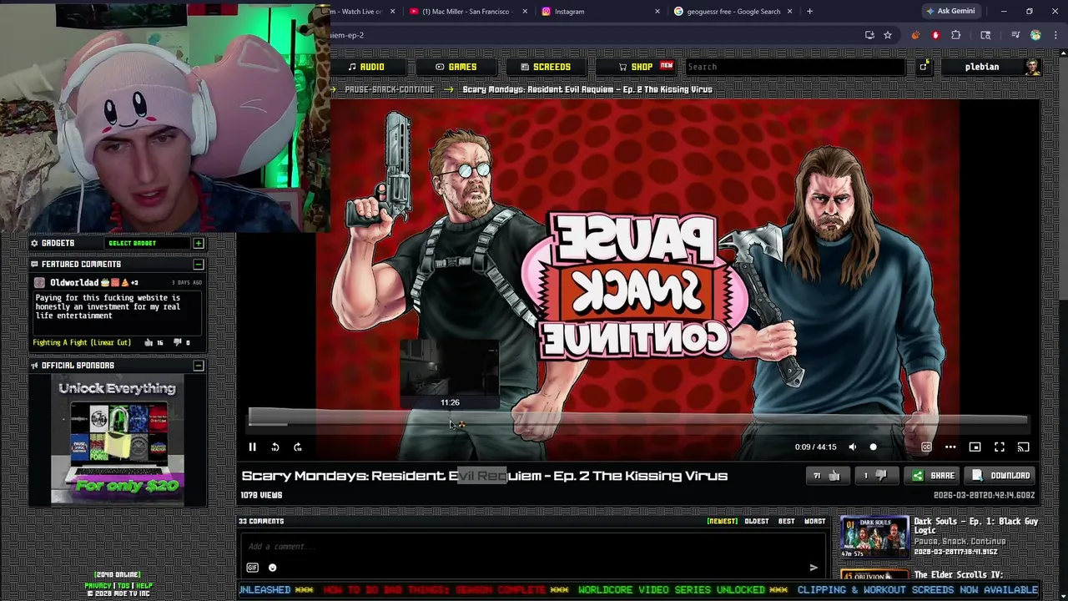
Task: Open Dark Souls Ep. 1 Black Guy Logic title
Action: point(975,526)
